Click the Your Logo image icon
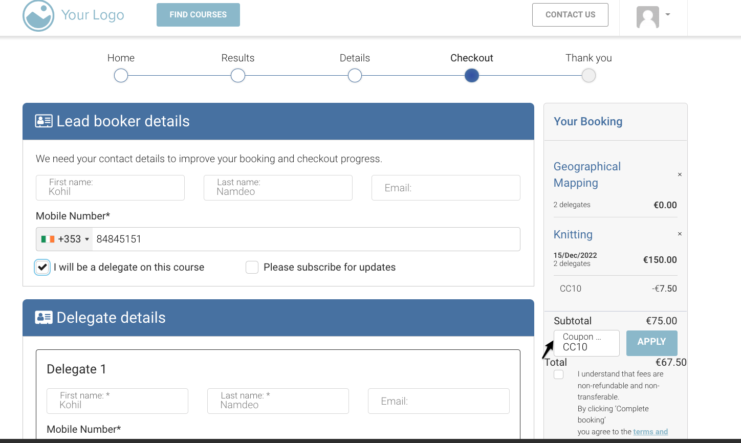The width and height of the screenshot is (741, 443). pyautogui.click(x=38, y=15)
